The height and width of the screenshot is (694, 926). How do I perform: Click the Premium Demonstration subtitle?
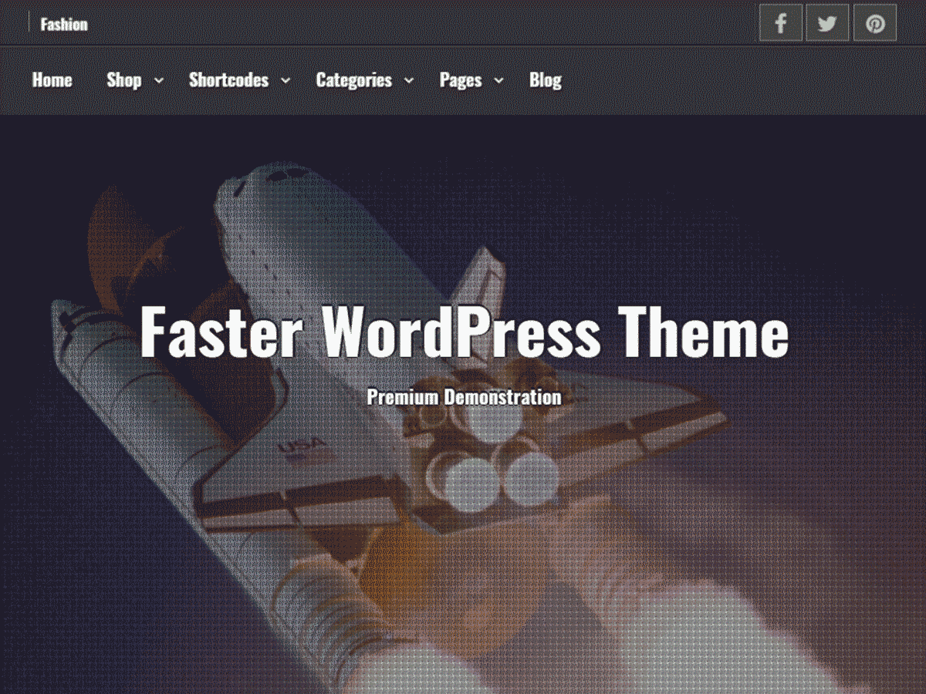[x=464, y=397]
